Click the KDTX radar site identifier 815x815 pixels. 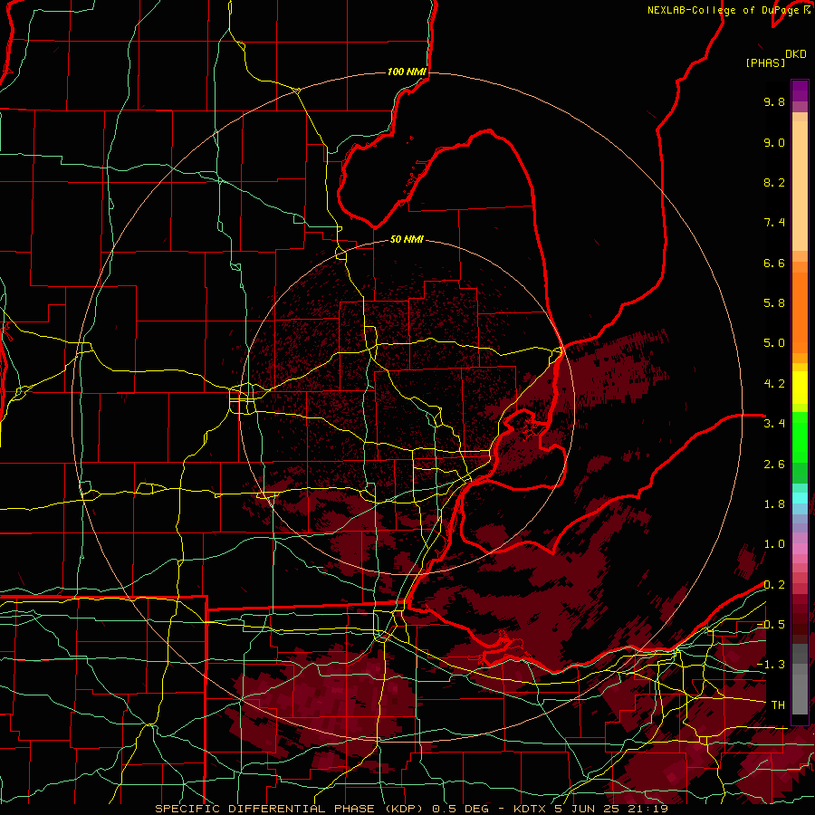530,809
